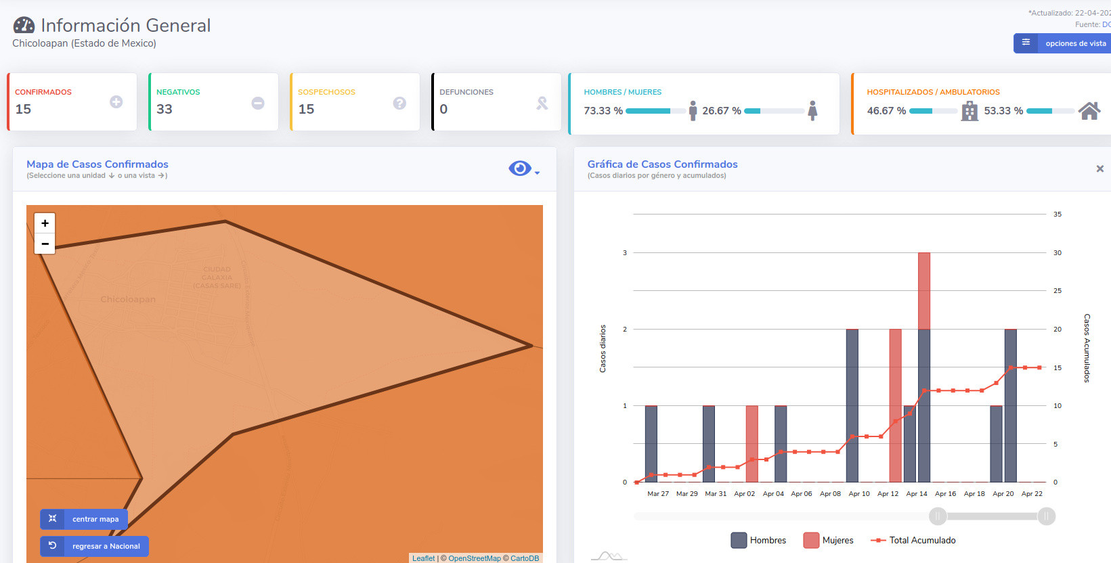Click the house icon for Ambulatorios
This screenshot has width=1111, height=563.
(1089, 110)
